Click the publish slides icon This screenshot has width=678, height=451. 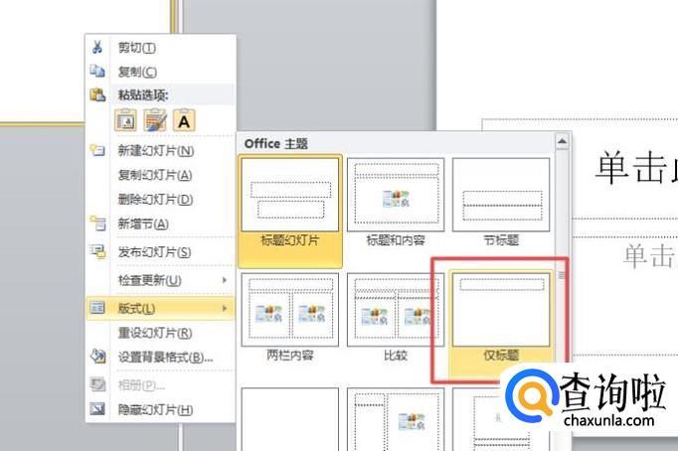click(97, 251)
